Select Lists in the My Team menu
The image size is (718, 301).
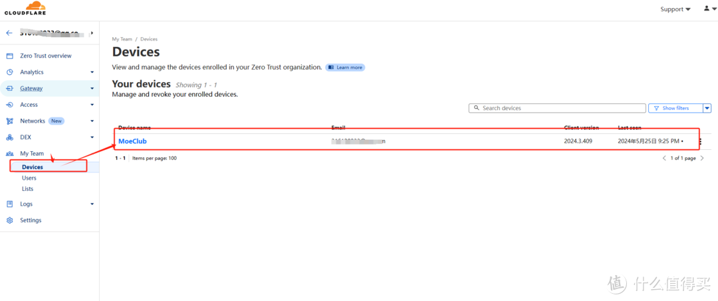pyautogui.click(x=27, y=189)
